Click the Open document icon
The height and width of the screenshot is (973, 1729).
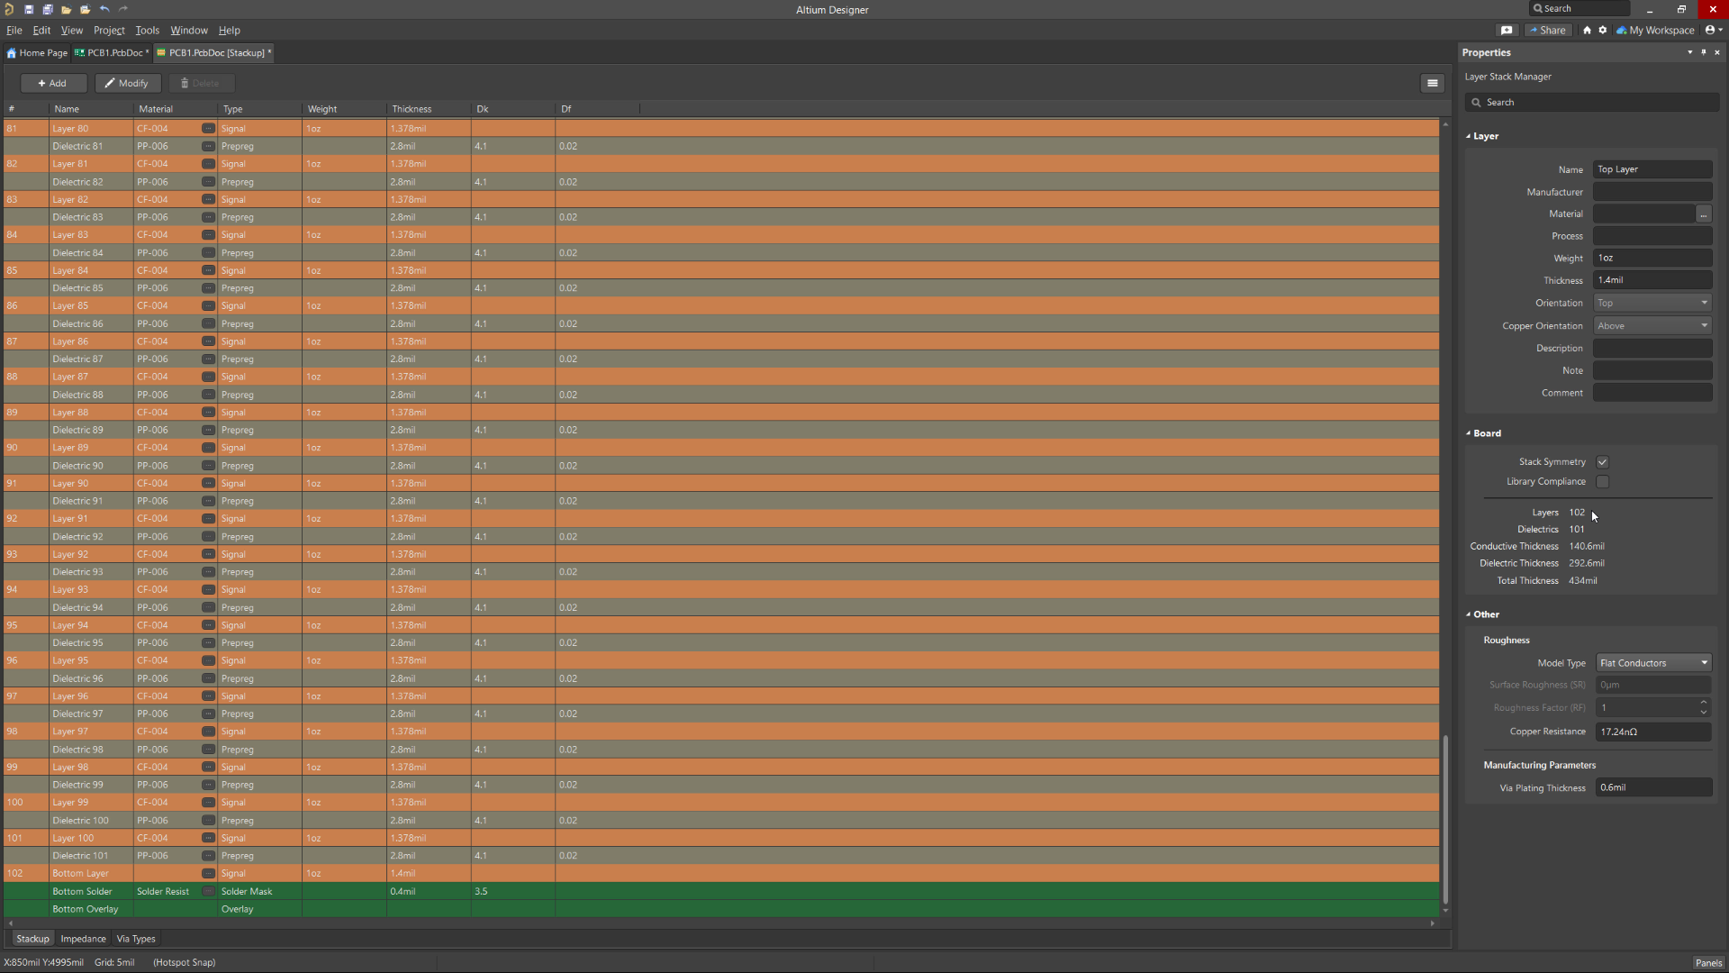click(x=66, y=10)
